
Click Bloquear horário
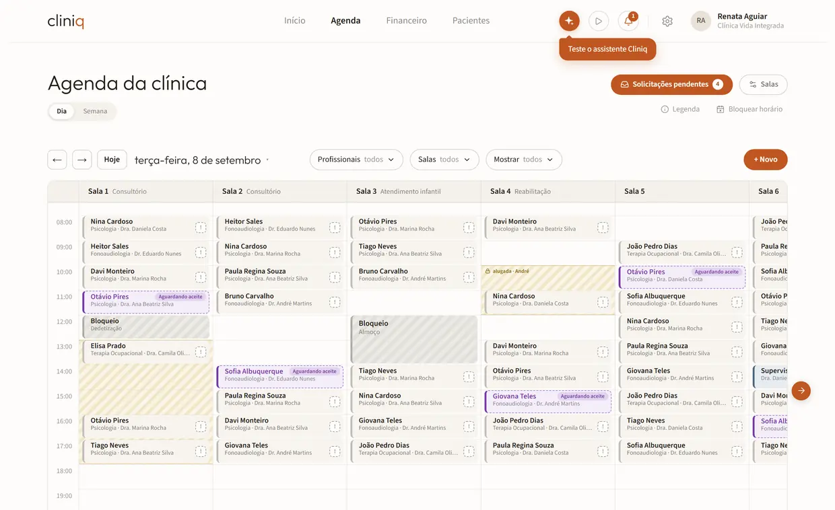(749, 109)
